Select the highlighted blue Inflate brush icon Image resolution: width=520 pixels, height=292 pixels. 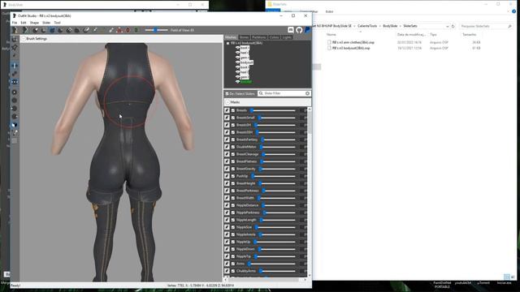pos(52,30)
